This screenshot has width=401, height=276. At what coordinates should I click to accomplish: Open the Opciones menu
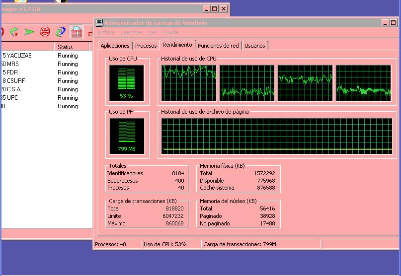132,32
